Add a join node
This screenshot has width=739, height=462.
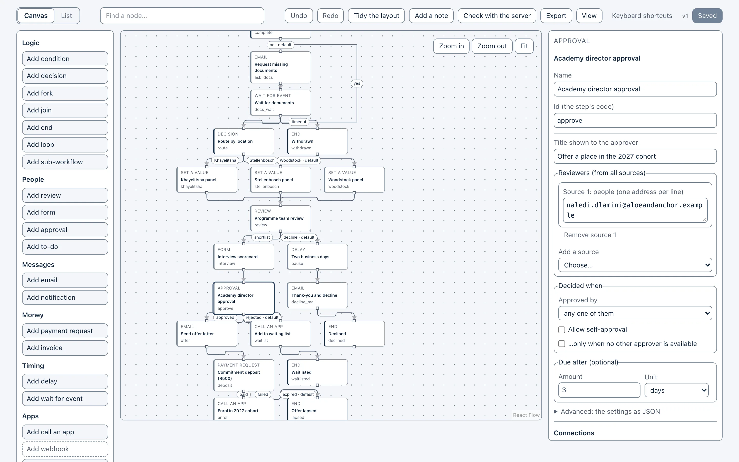pos(65,110)
